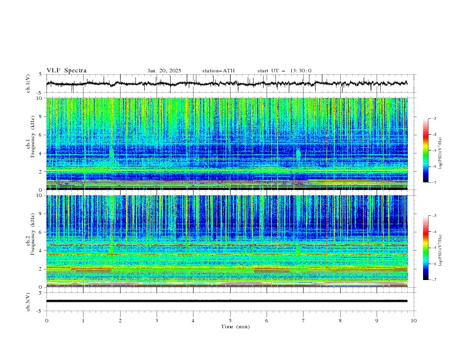Click the "-7" tick on ch.1 color bar
466x360 pixels.
point(434,182)
